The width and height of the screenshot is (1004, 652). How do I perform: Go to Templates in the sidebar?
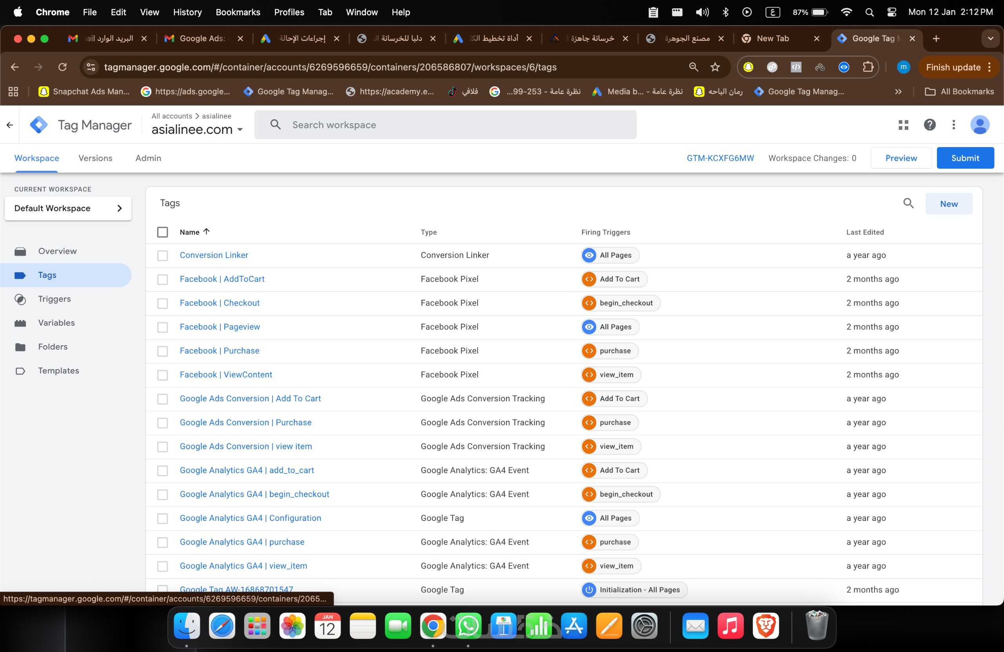tap(58, 370)
